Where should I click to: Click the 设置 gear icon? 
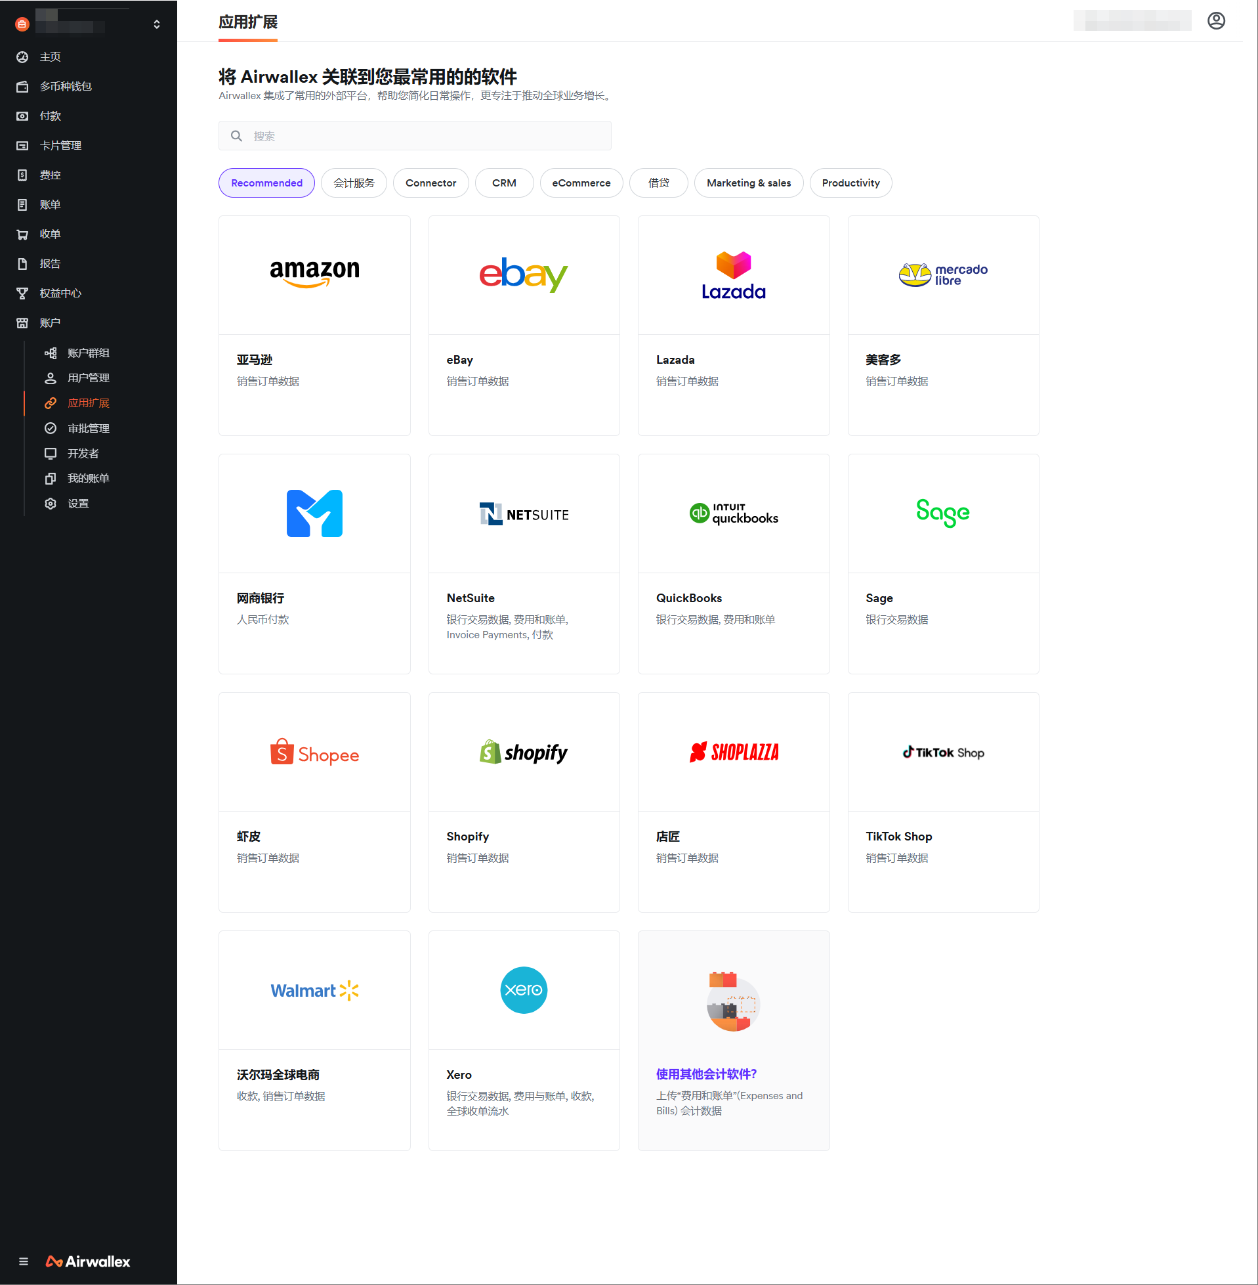click(x=51, y=504)
